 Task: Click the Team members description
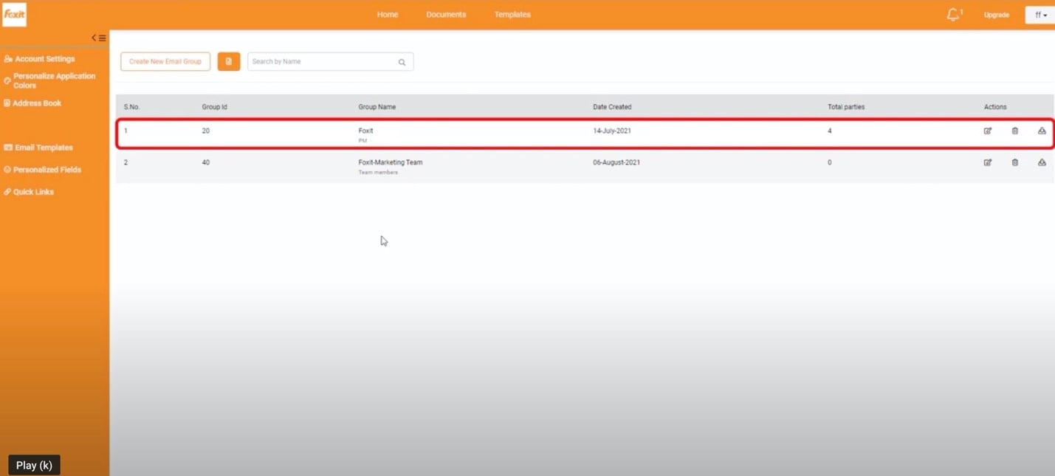coord(378,173)
